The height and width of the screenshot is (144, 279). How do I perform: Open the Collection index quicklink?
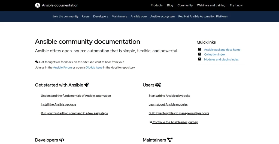click(x=215, y=55)
